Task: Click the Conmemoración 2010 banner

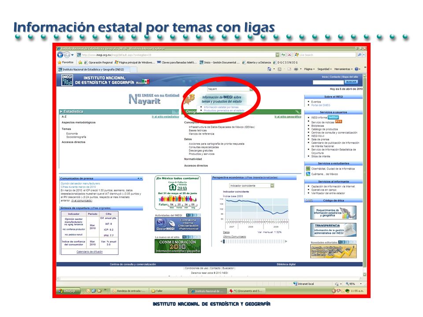Action: point(178,246)
